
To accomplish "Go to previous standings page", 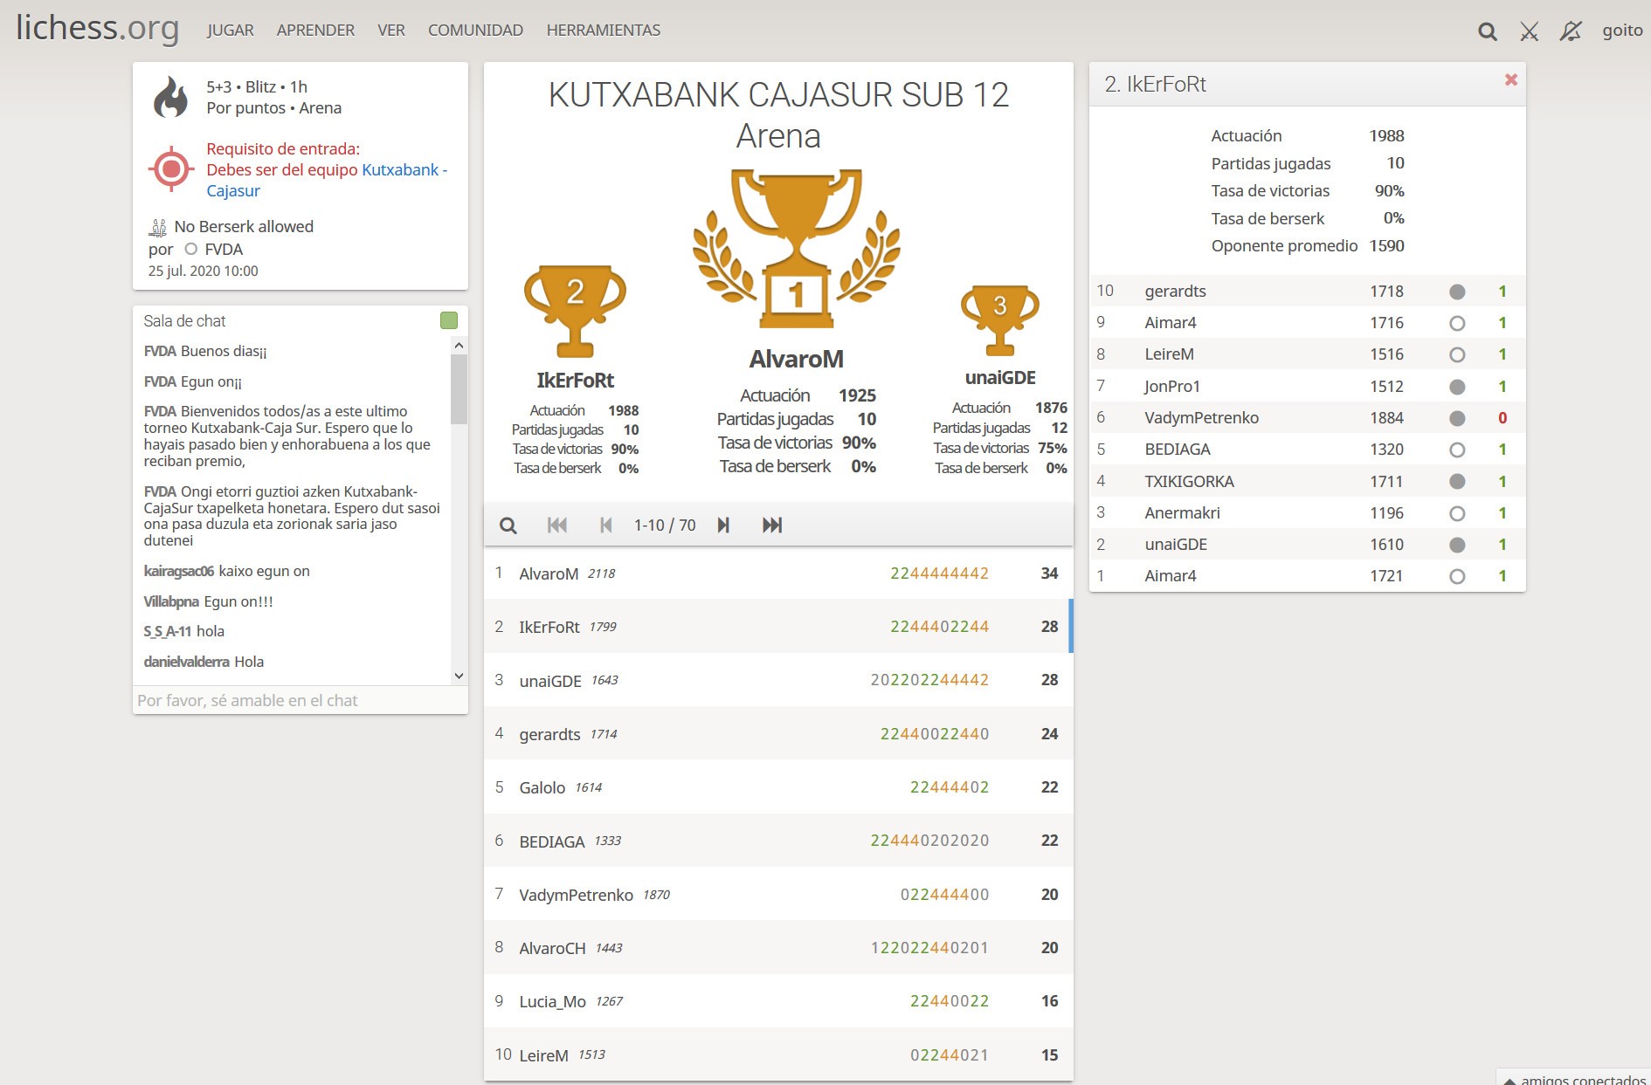I will 605,525.
